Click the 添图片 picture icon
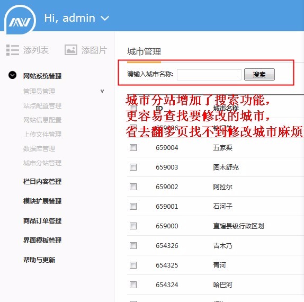 [71, 50]
